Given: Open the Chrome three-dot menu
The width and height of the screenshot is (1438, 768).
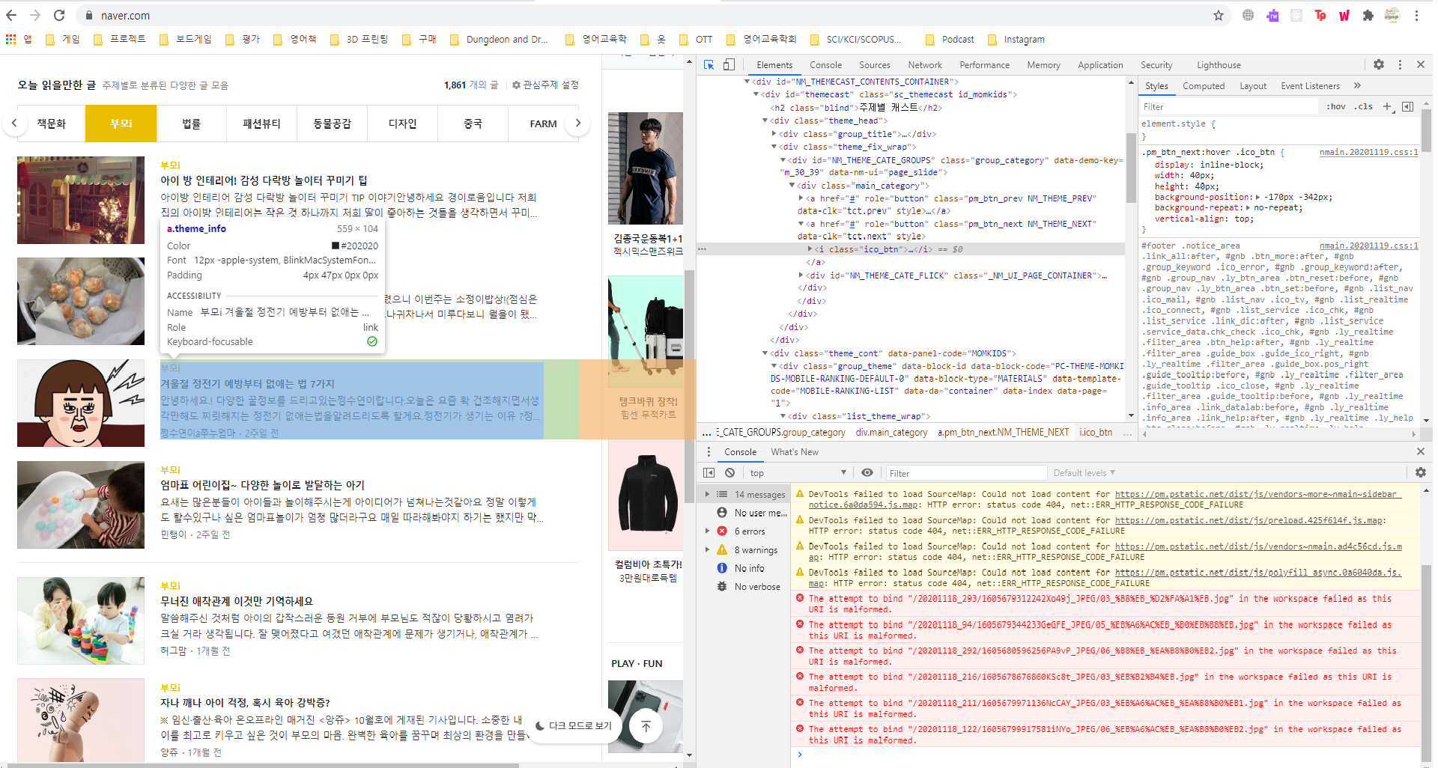Looking at the screenshot, I should (x=1416, y=15).
